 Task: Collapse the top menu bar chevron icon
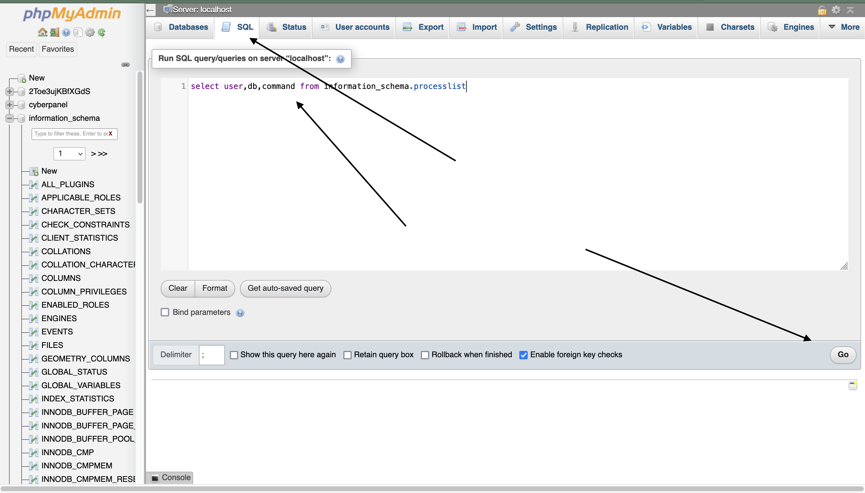pos(851,10)
